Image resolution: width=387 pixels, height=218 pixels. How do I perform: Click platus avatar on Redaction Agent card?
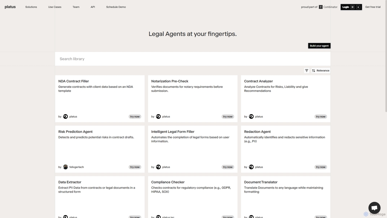coord(251,167)
